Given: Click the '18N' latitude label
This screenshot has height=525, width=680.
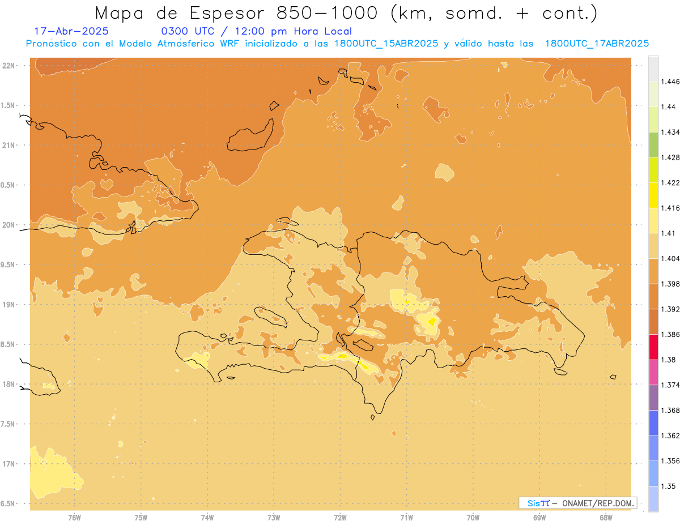Looking at the screenshot, I should [x=9, y=384].
